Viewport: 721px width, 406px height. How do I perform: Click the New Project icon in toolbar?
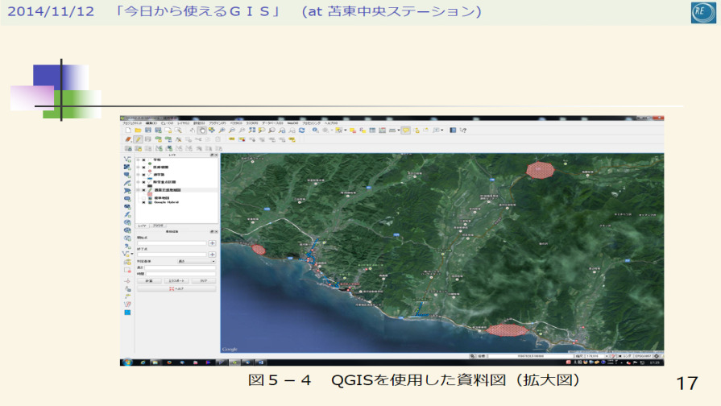[x=127, y=130]
